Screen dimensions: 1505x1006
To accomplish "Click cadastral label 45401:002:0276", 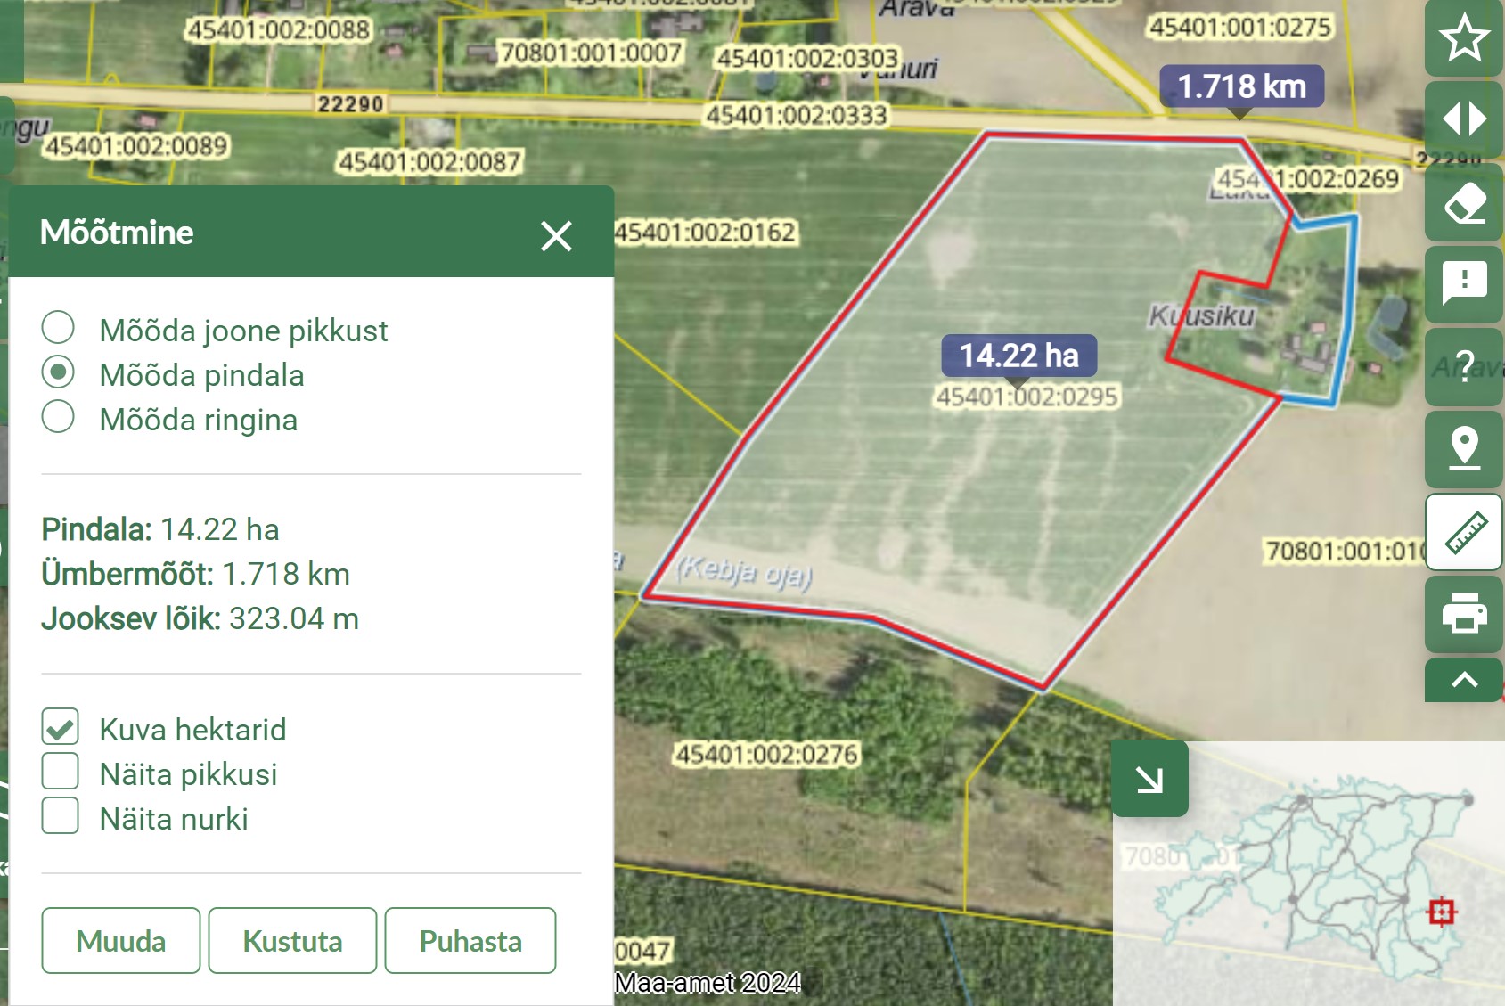I will [766, 755].
